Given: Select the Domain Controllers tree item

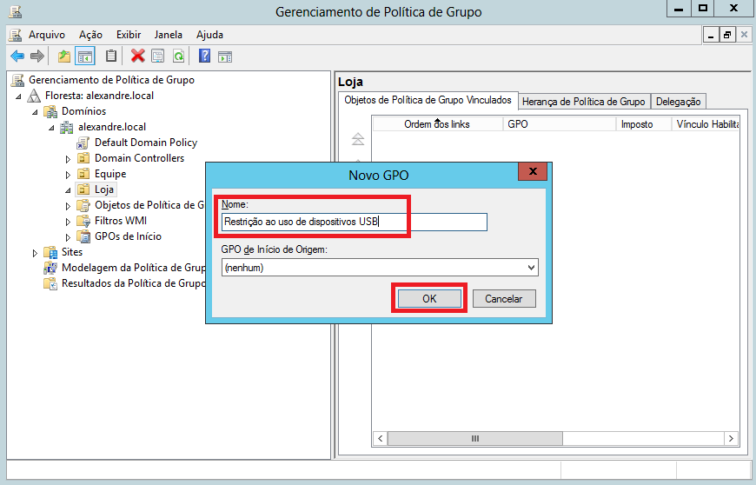Looking at the screenshot, I should (139, 158).
